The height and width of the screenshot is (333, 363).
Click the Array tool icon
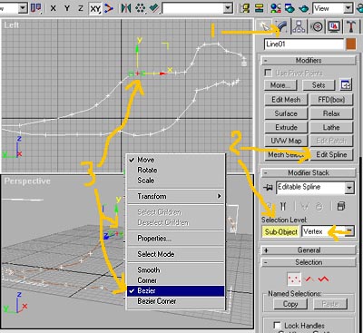pyautogui.click(x=140, y=8)
